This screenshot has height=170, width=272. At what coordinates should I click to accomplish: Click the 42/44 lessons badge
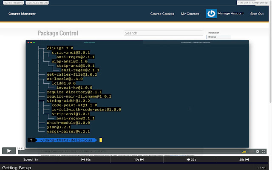[x=13, y=3]
